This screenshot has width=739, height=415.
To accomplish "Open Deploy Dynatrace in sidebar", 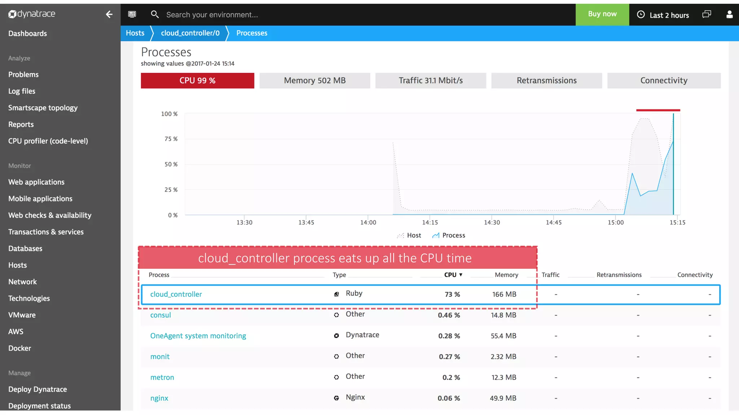I will 38,389.
